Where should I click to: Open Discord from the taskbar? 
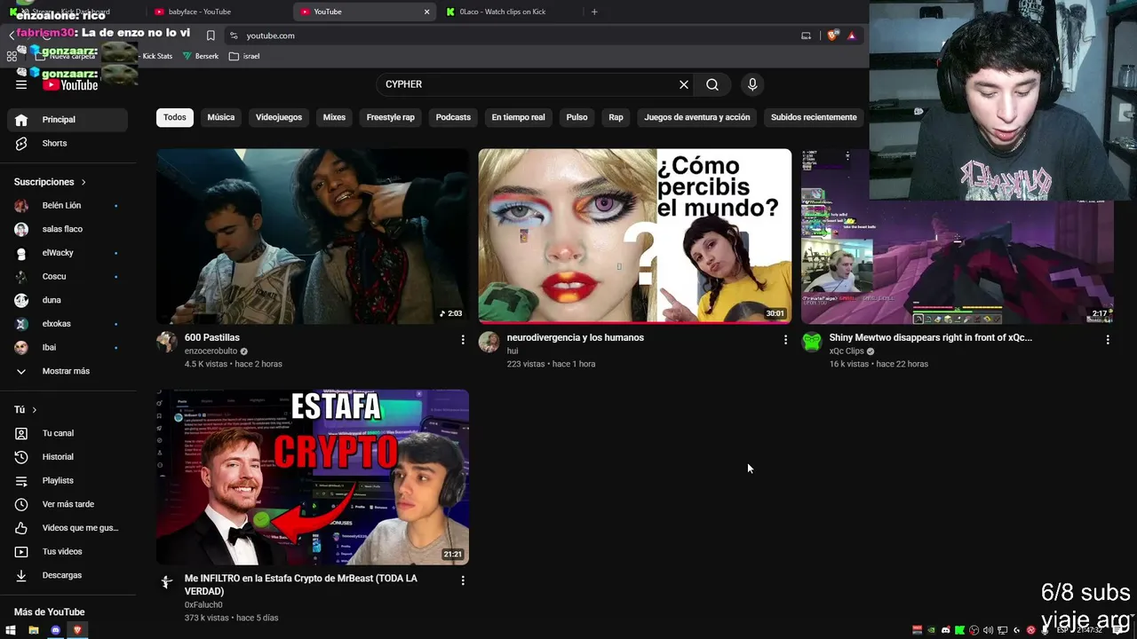pyautogui.click(x=55, y=630)
